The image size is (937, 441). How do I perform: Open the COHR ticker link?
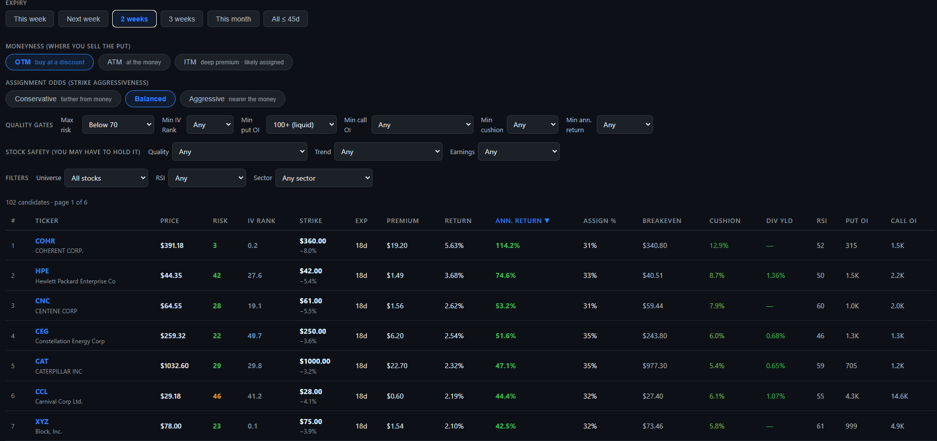pyautogui.click(x=45, y=241)
